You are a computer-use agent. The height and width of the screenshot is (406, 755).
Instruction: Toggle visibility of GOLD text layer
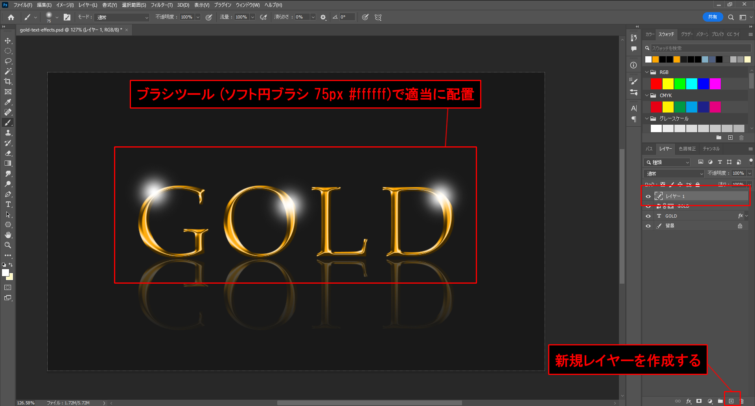click(648, 216)
